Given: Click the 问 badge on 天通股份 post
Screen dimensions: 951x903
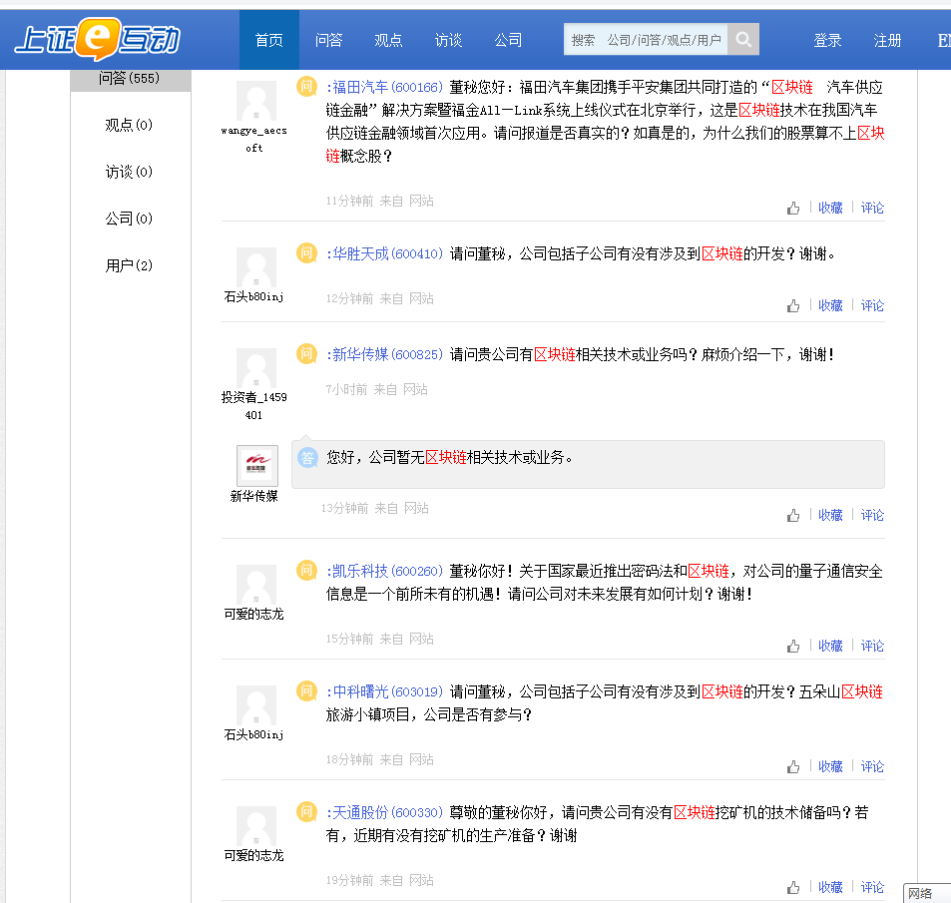Looking at the screenshot, I should tap(307, 811).
